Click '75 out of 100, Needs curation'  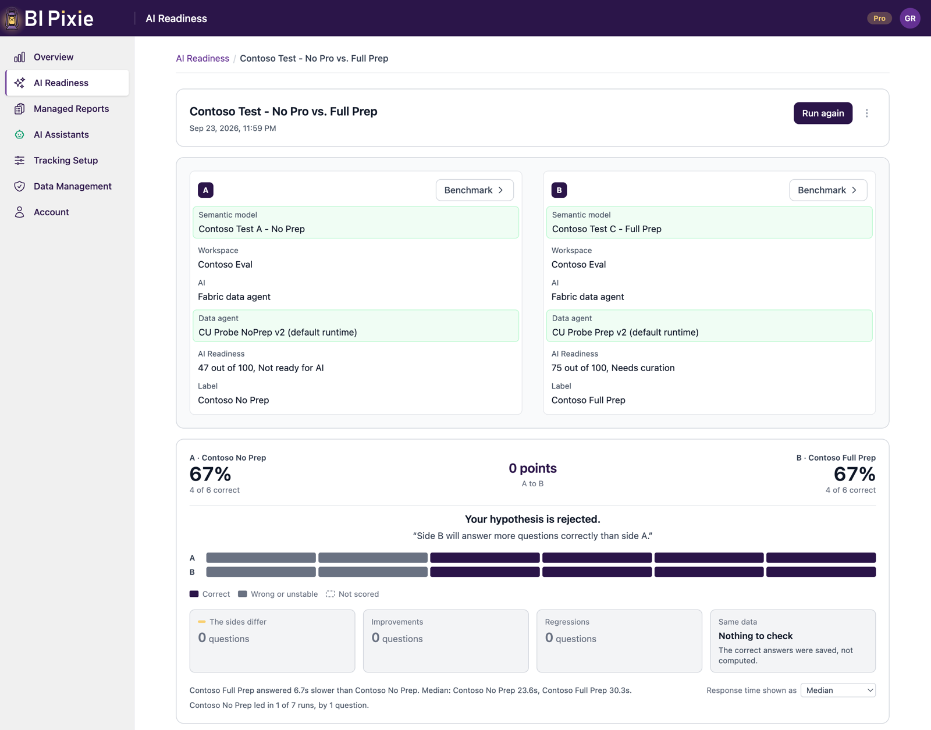tap(613, 368)
